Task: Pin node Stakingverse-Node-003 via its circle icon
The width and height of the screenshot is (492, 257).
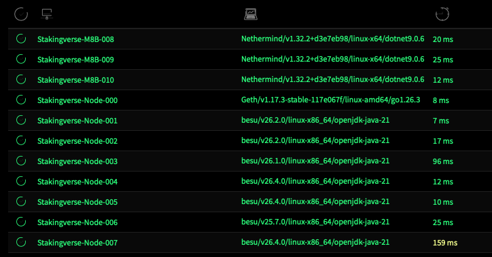Action: point(21,161)
